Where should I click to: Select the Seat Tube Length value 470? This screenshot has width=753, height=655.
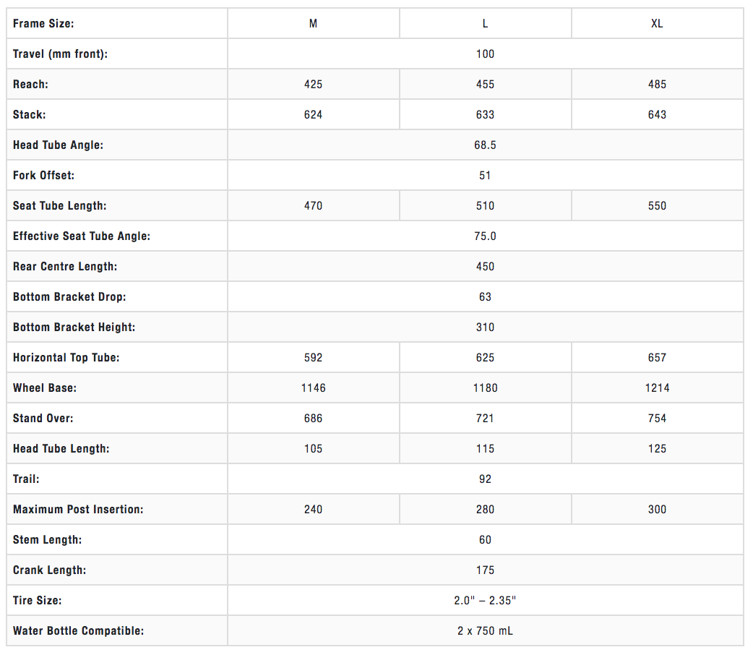[x=313, y=206]
